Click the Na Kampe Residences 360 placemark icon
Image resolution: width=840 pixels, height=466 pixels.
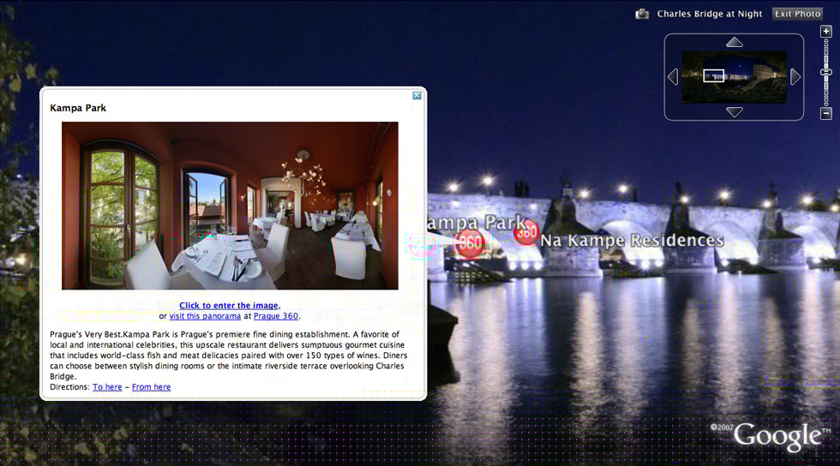pos(526,232)
